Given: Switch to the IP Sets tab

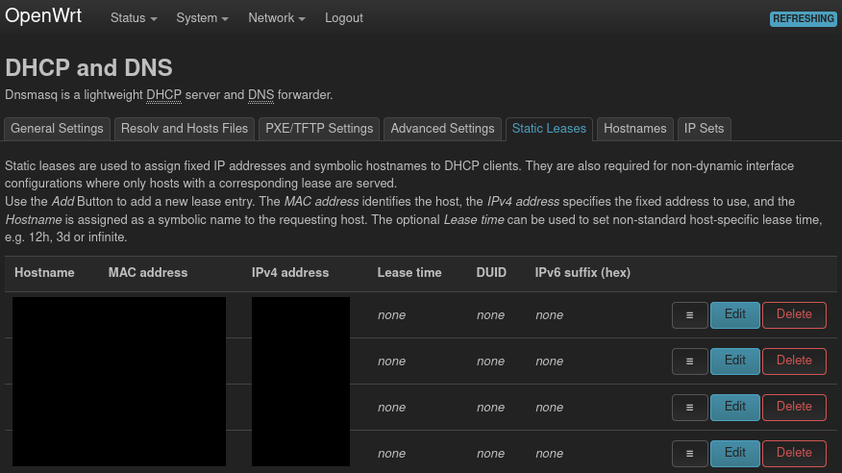Looking at the screenshot, I should point(704,129).
